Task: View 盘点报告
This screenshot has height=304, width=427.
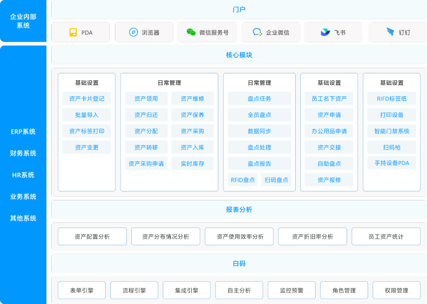Action: [x=259, y=164]
